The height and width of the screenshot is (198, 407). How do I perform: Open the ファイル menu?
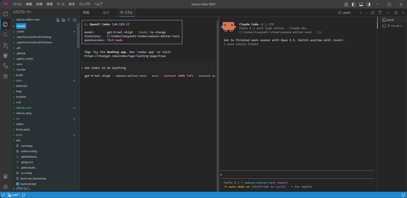17,4
